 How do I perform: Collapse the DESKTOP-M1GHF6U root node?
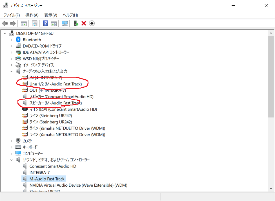5,33
